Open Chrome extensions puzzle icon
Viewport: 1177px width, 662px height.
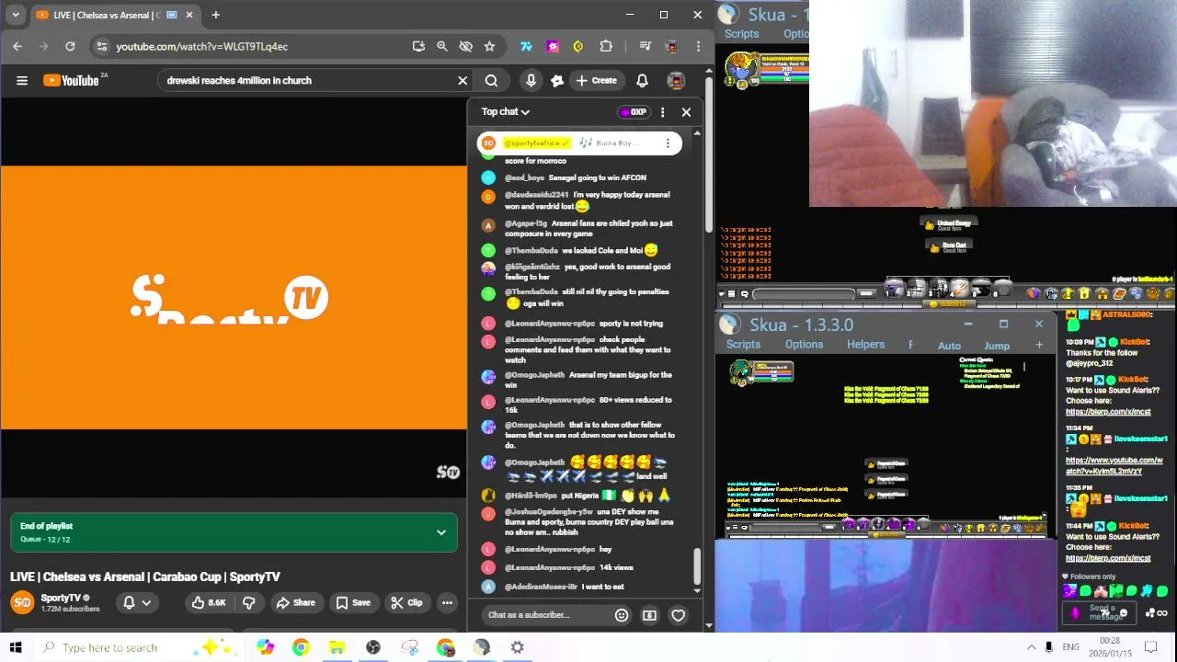(606, 46)
